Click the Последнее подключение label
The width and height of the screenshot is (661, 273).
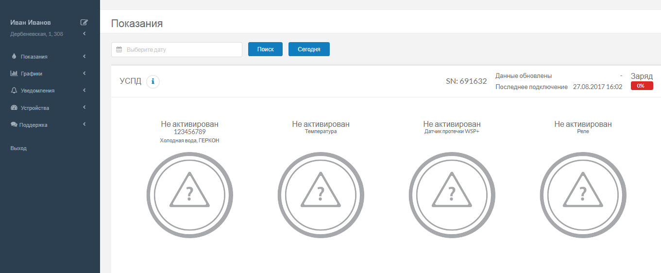(x=531, y=87)
